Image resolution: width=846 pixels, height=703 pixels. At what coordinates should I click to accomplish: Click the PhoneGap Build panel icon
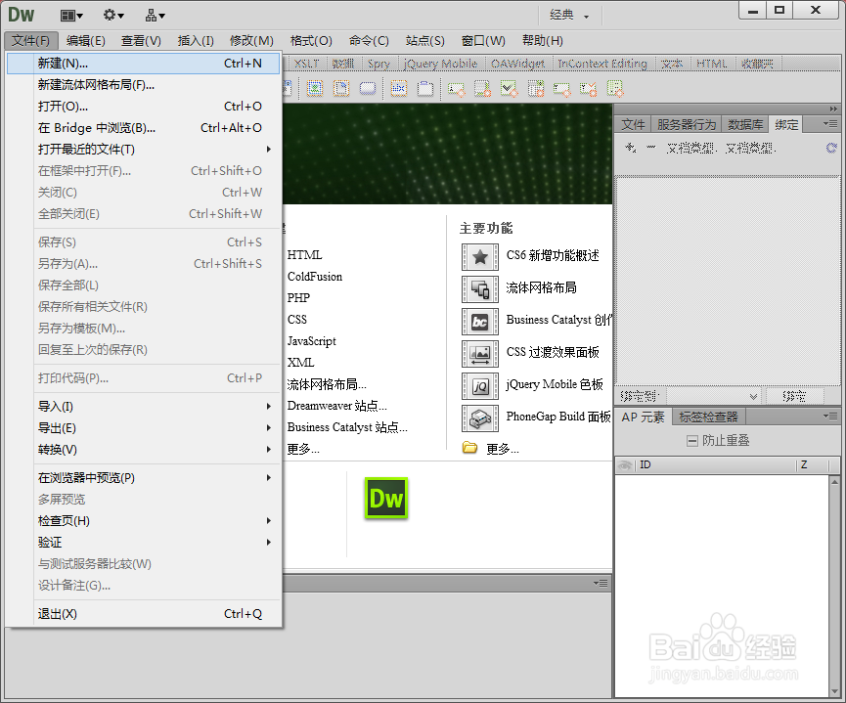479,418
